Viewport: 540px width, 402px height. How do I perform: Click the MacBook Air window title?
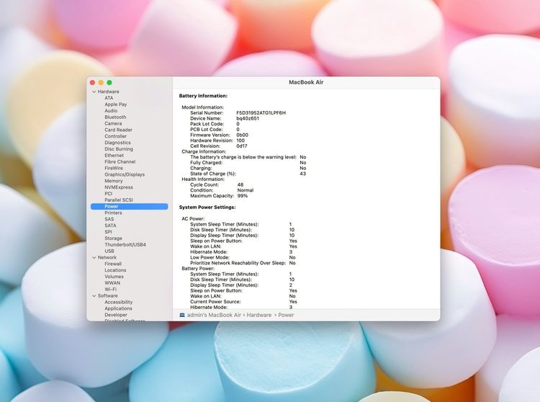pos(306,82)
